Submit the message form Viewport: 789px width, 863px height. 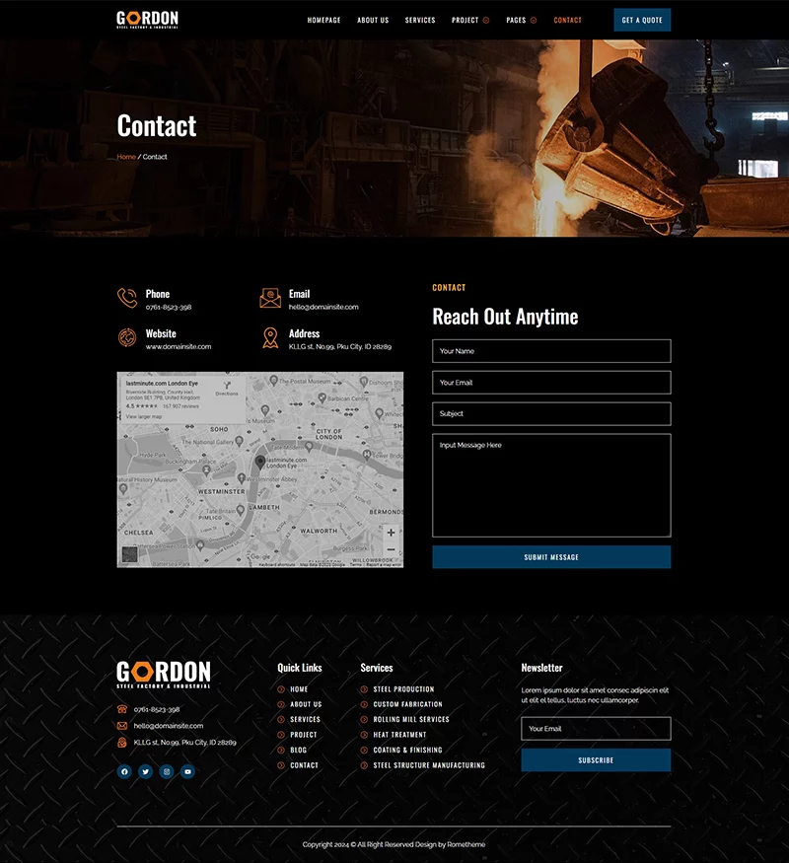click(x=551, y=557)
